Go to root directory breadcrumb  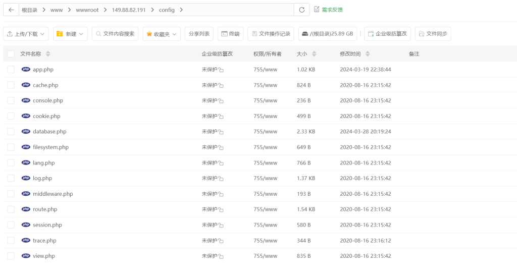click(x=29, y=10)
